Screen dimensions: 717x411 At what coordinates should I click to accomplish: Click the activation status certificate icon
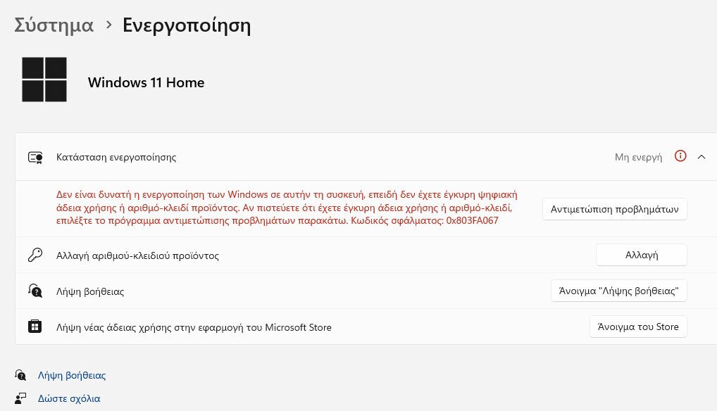click(35, 158)
